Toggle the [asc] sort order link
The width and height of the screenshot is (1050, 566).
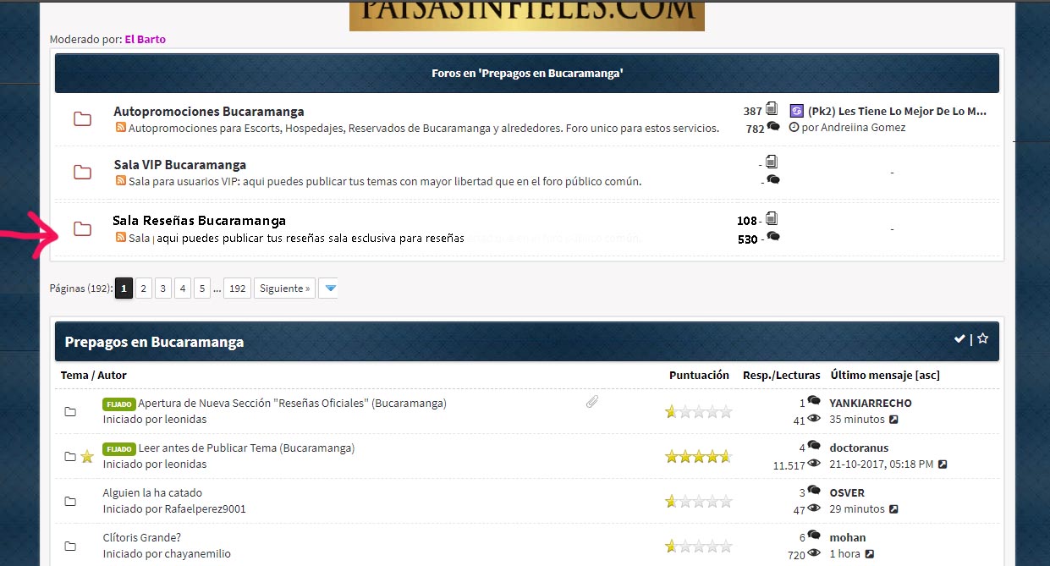926,375
